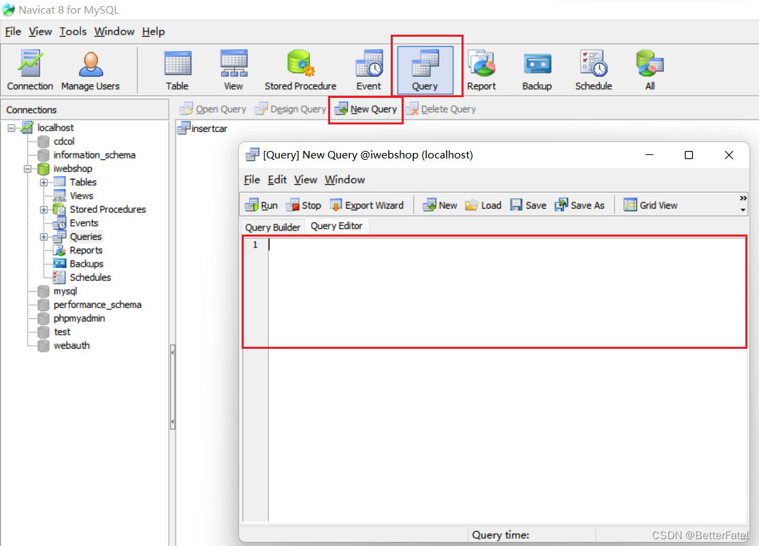Click Open Query in object toolbar
The height and width of the screenshot is (546, 759).
(x=213, y=109)
